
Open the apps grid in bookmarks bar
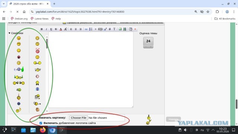pyautogui.click(x=4, y=19)
